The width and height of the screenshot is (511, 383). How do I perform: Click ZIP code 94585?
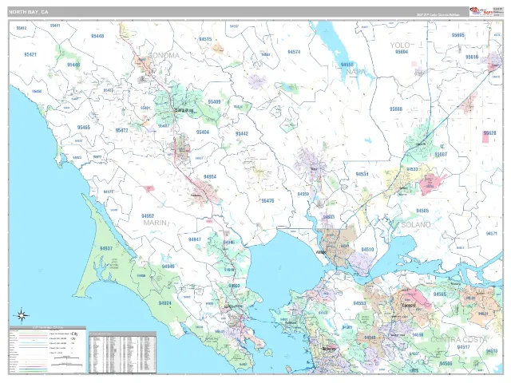click(x=422, y=211)
